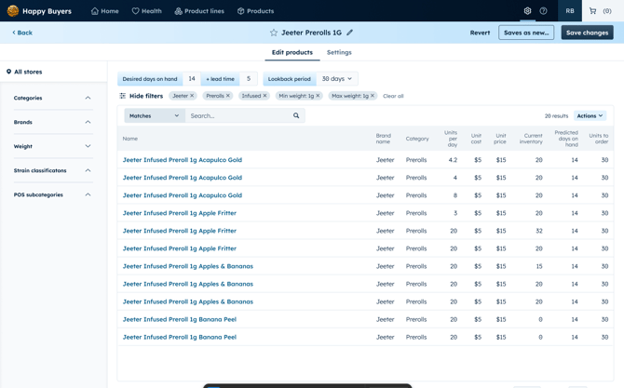Expand the Weight filter section

click(88, 146)
